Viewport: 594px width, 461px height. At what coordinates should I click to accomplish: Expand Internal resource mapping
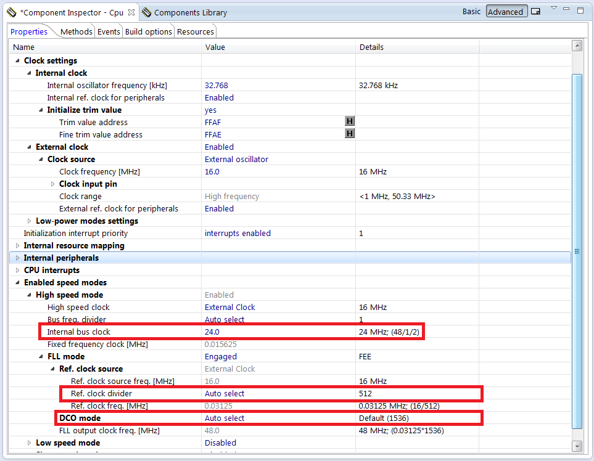click(17, 246)
